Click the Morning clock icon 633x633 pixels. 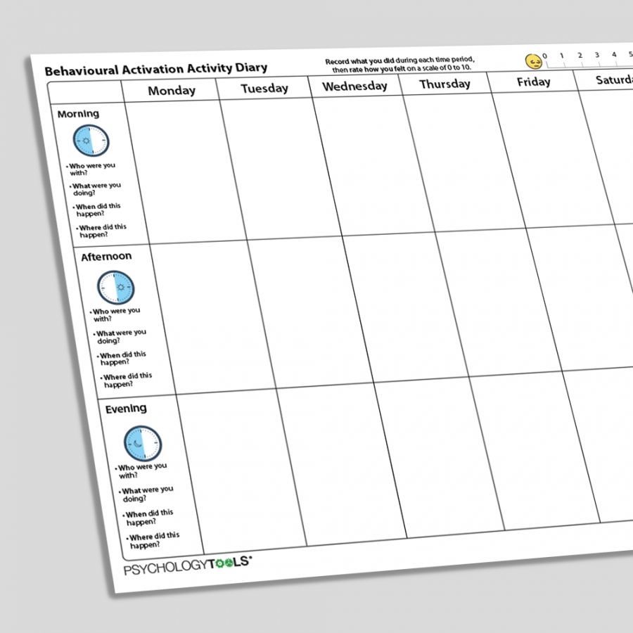point(91,141)
